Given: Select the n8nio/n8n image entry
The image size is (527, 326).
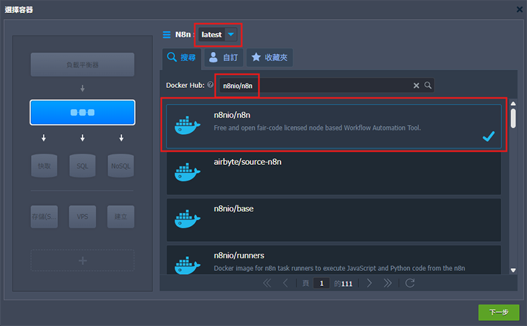Looking at the screenshot, I should coord(333,125).
